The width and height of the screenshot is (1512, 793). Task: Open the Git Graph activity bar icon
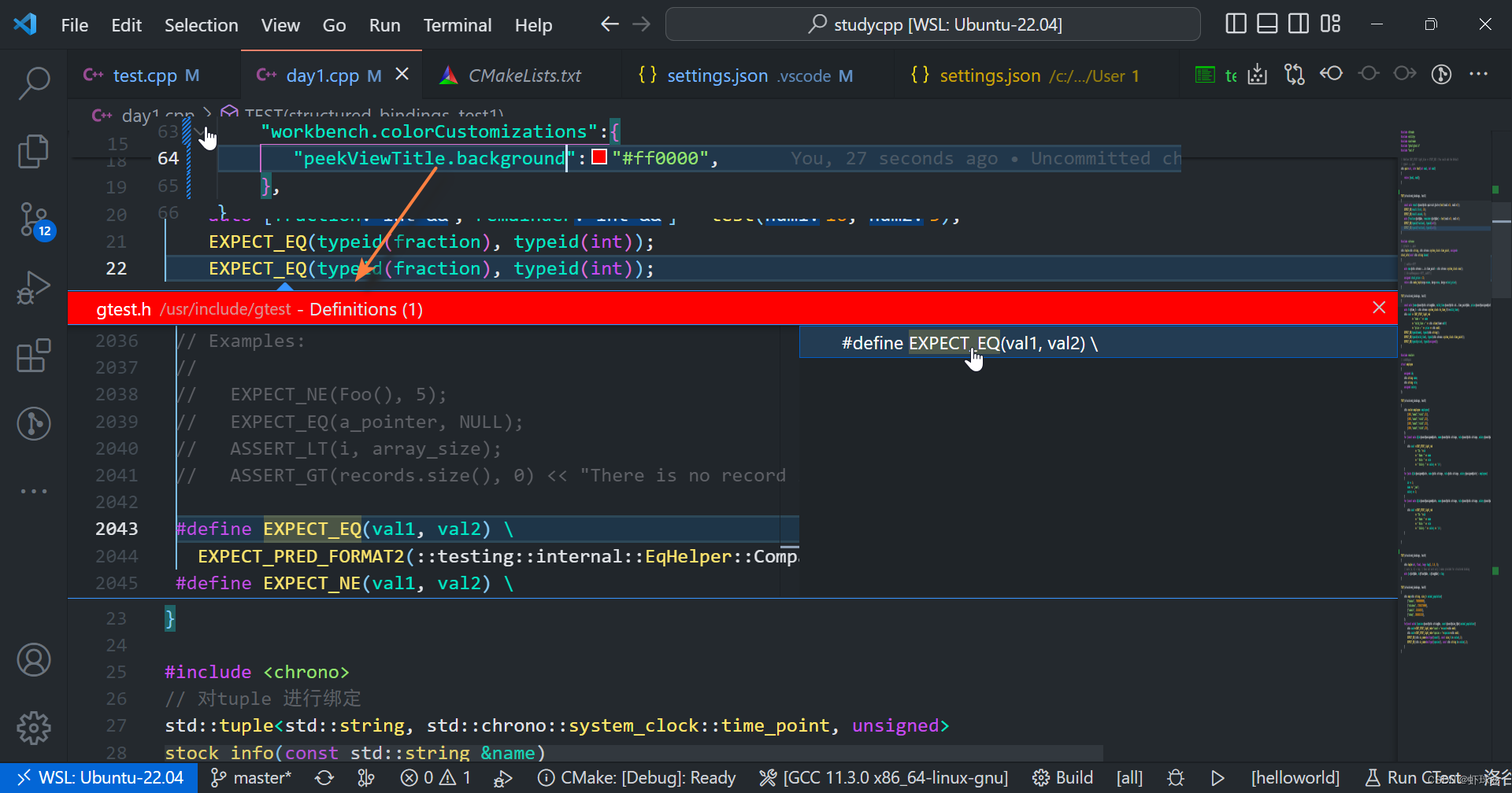click(34, 423)
